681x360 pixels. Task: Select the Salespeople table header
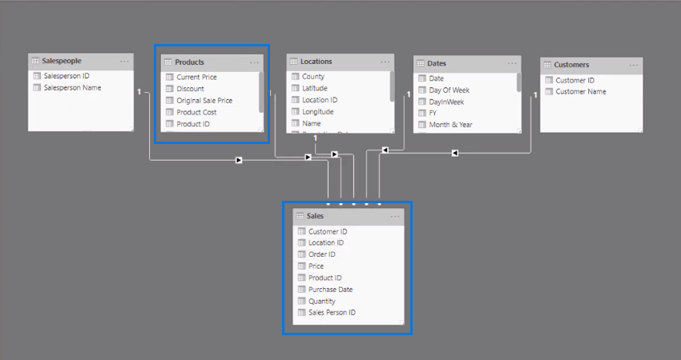[x=81, y=61]
